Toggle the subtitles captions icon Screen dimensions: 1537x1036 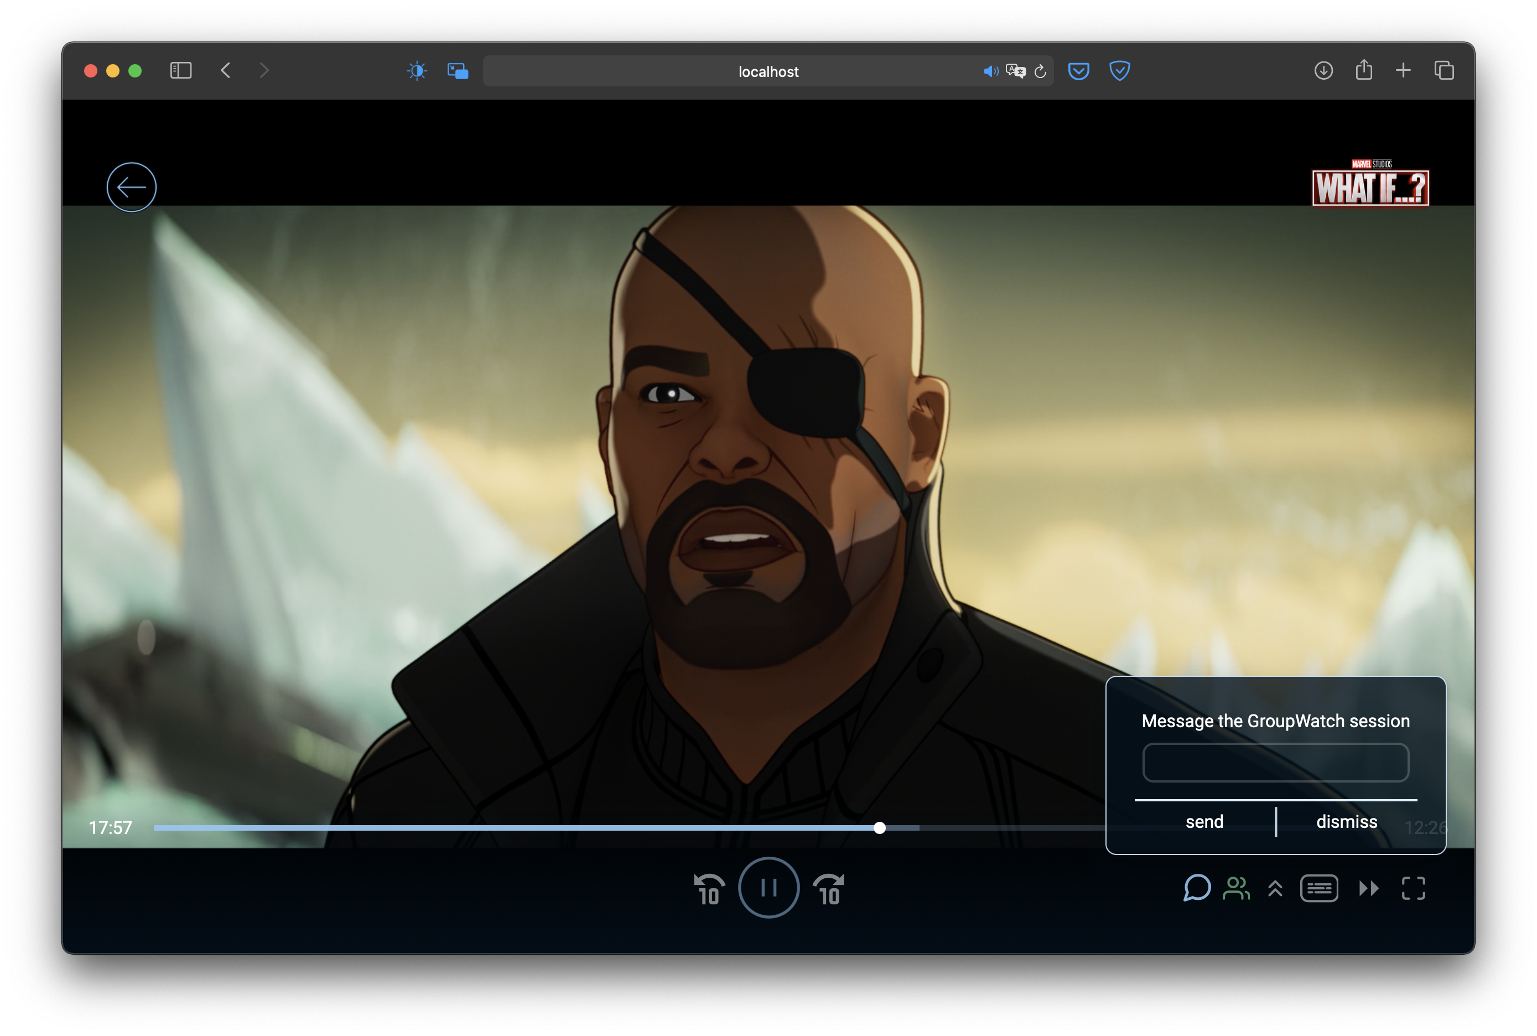pos(1318,888)
